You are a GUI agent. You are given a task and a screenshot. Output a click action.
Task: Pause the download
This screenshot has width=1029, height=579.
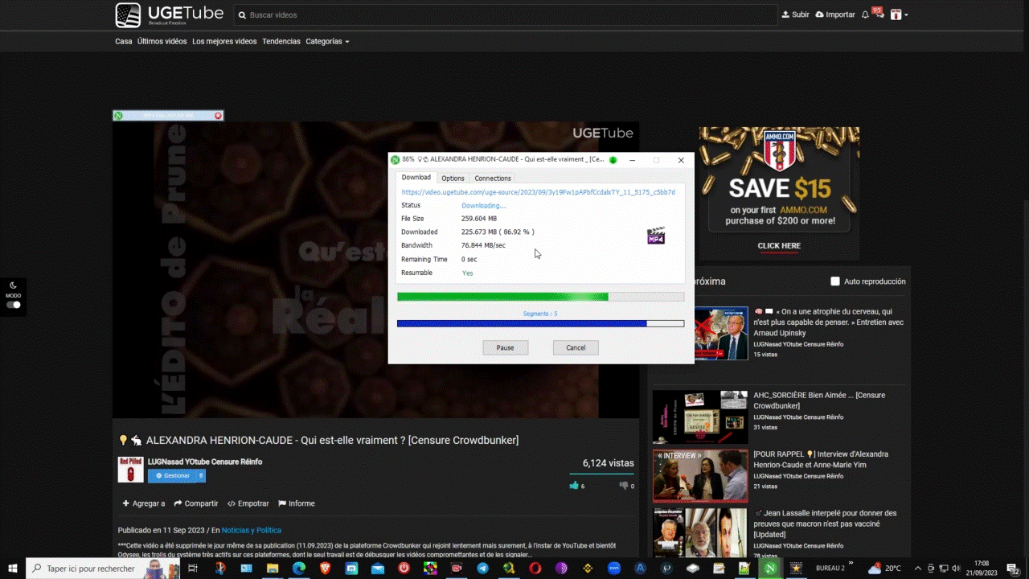[505, 347]
